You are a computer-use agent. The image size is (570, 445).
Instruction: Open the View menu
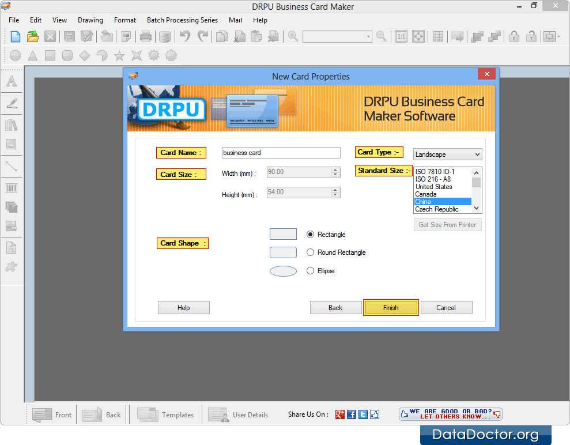click(x=59, y=20)
